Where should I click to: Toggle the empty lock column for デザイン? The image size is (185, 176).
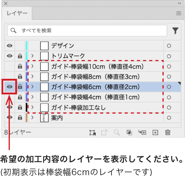click(20, 46)
